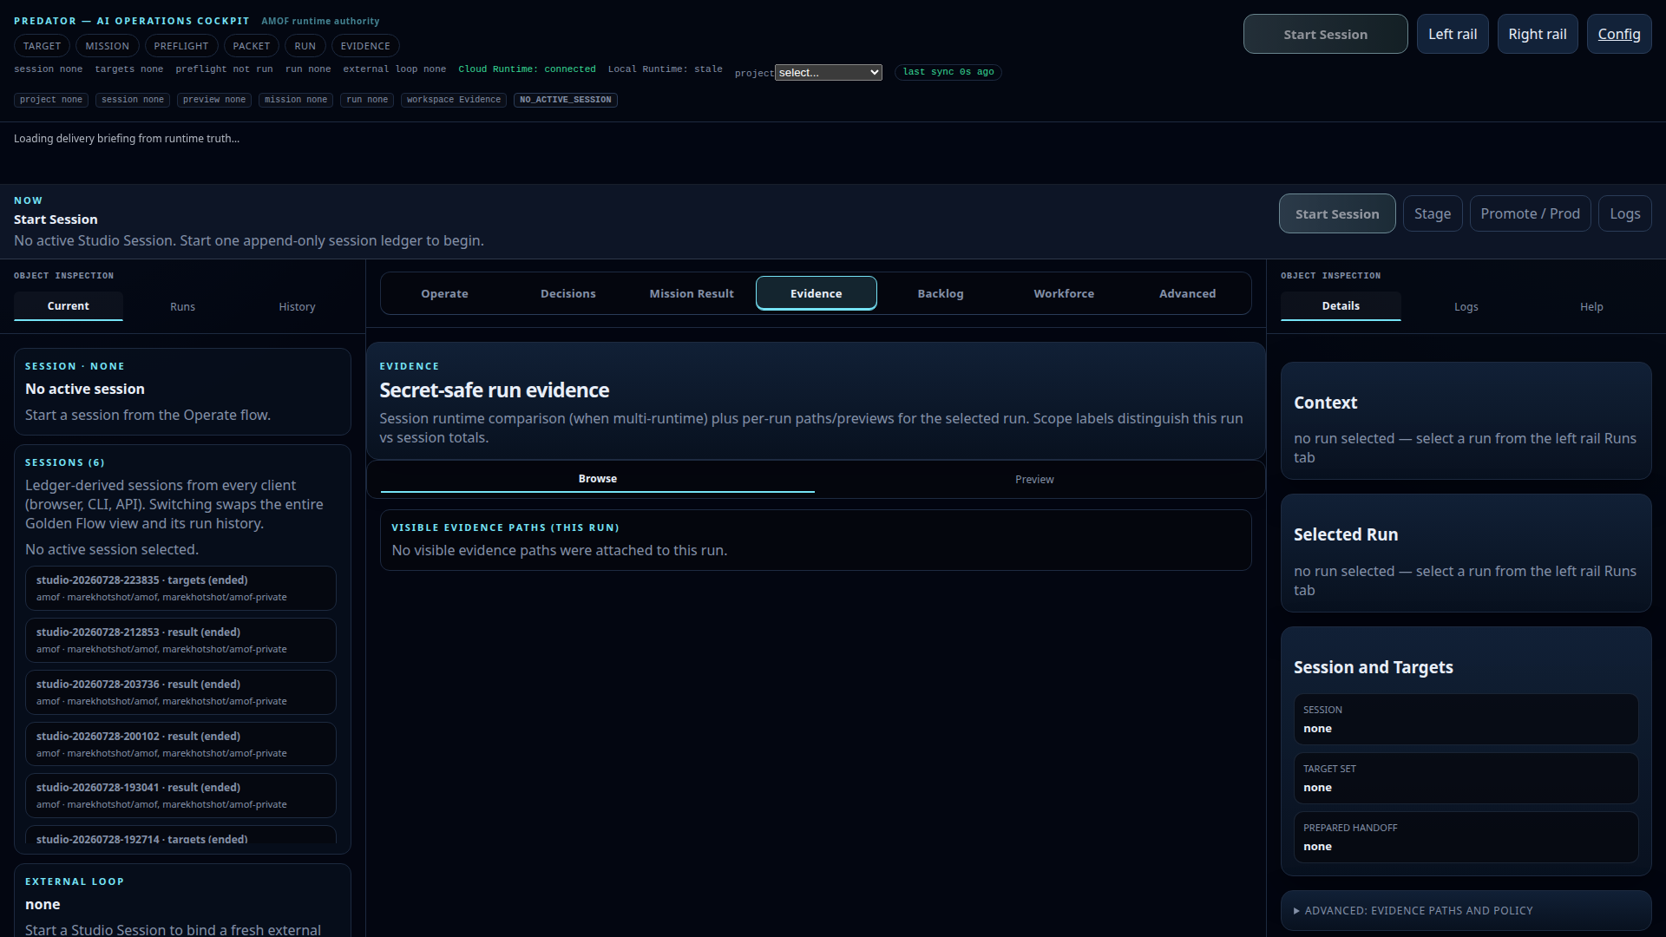Click the TARGET SET none field card
1666x937 pixels.
[x=1466, y=778]
